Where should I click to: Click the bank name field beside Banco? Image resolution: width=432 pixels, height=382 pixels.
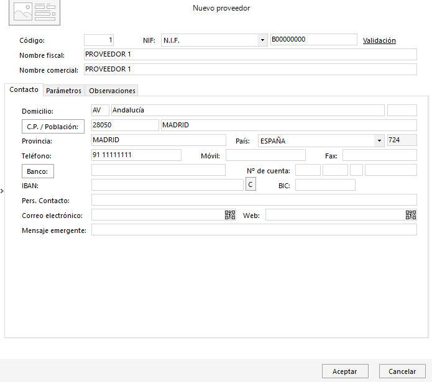point(158,170)
